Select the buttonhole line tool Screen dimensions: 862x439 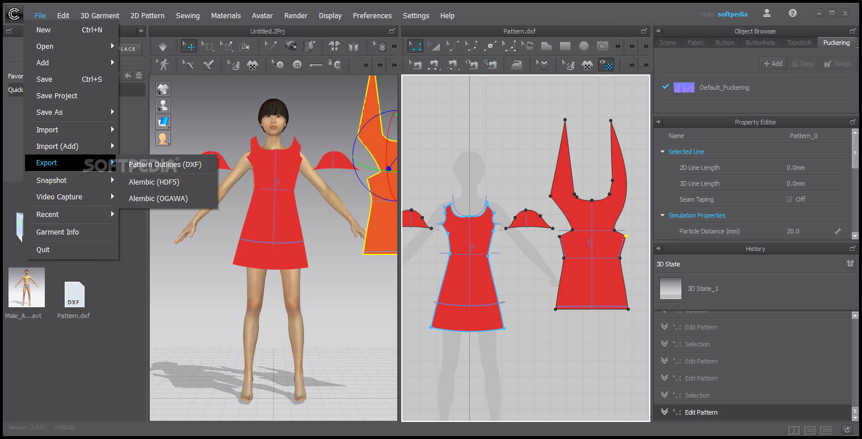click(316, 65)
